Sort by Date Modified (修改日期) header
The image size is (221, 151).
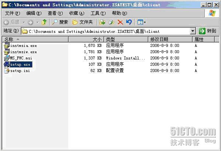coord(170,40)
